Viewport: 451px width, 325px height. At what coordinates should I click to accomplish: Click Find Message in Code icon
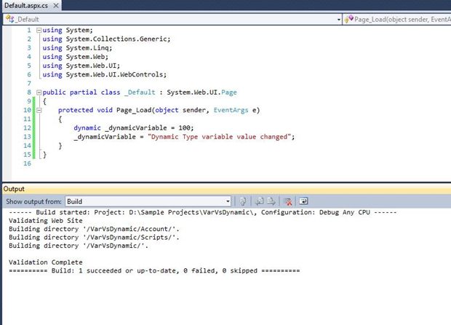[x=243, y=201]
